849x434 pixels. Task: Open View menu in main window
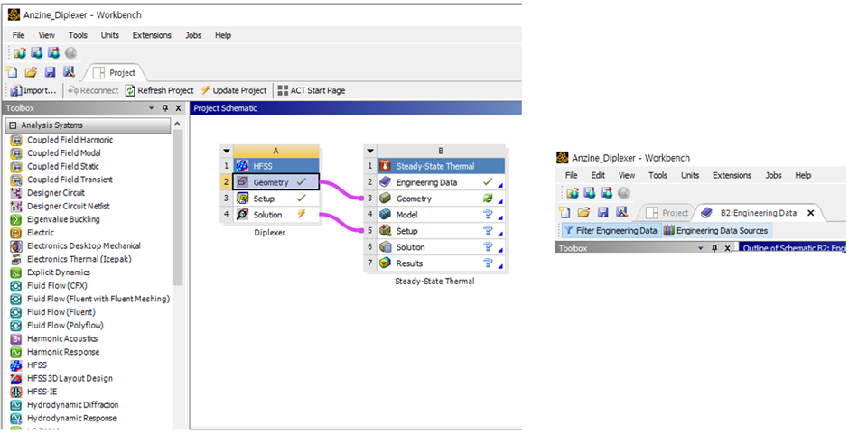tap(47, 35)
